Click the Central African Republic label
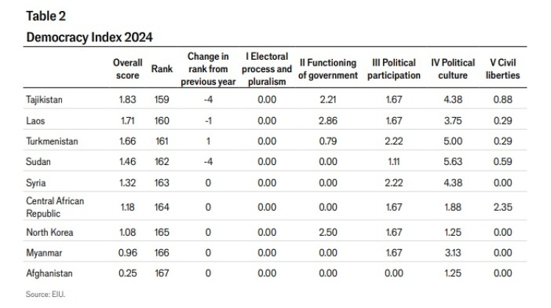551x308 pixels. click(x=55, y=206)
